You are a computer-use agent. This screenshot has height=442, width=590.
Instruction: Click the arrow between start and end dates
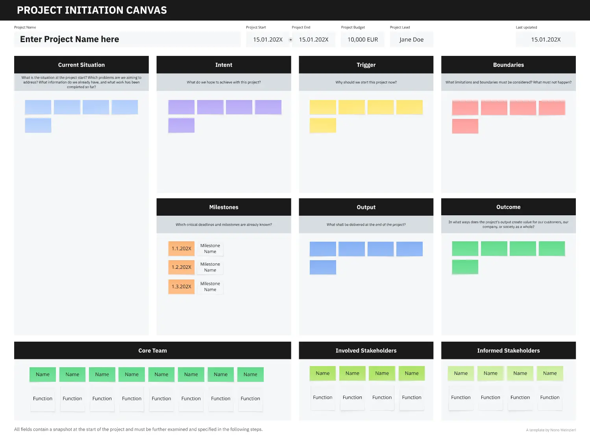[290, 40]
